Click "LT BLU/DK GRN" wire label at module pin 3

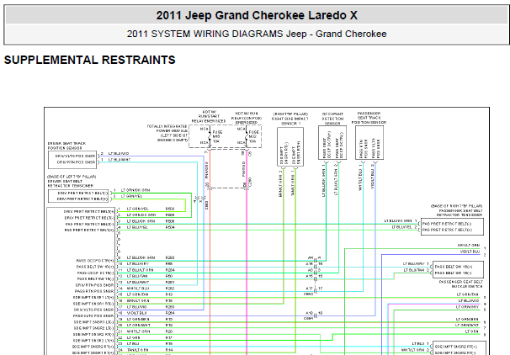pos(141,221)
